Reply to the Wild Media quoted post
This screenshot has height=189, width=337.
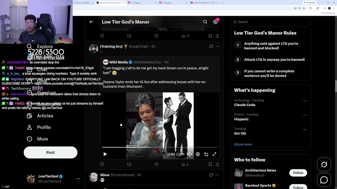click(102, 164)
